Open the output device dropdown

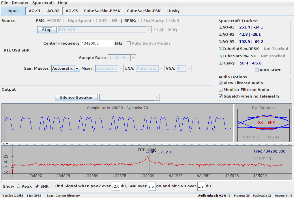[x=129, y=97]
